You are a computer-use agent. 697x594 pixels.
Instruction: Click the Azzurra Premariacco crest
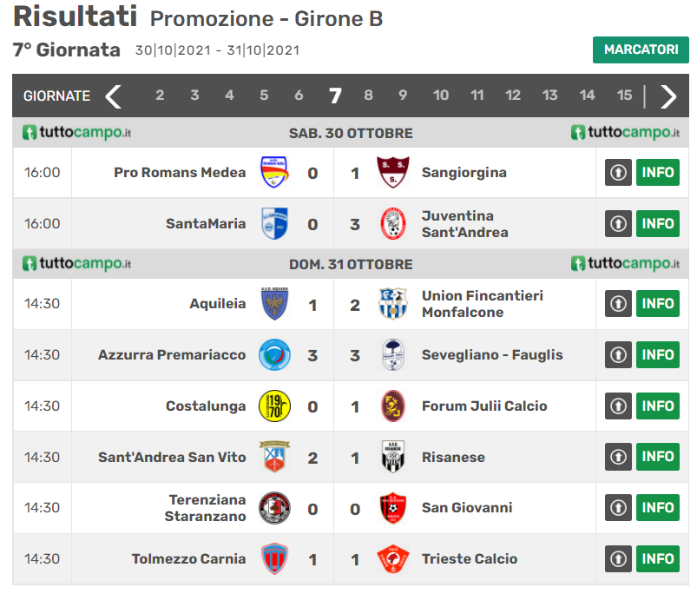point(274,354)
